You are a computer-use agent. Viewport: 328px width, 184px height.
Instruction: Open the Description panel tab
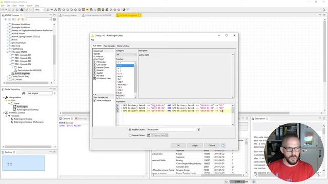click(x=260, y=119)
